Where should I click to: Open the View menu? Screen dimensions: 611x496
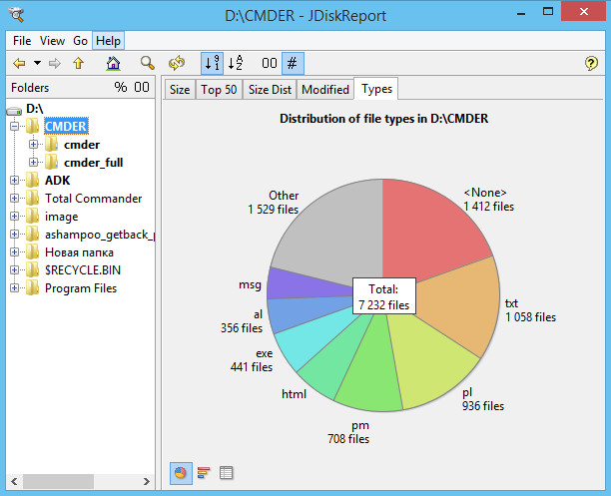coord(52,41)
